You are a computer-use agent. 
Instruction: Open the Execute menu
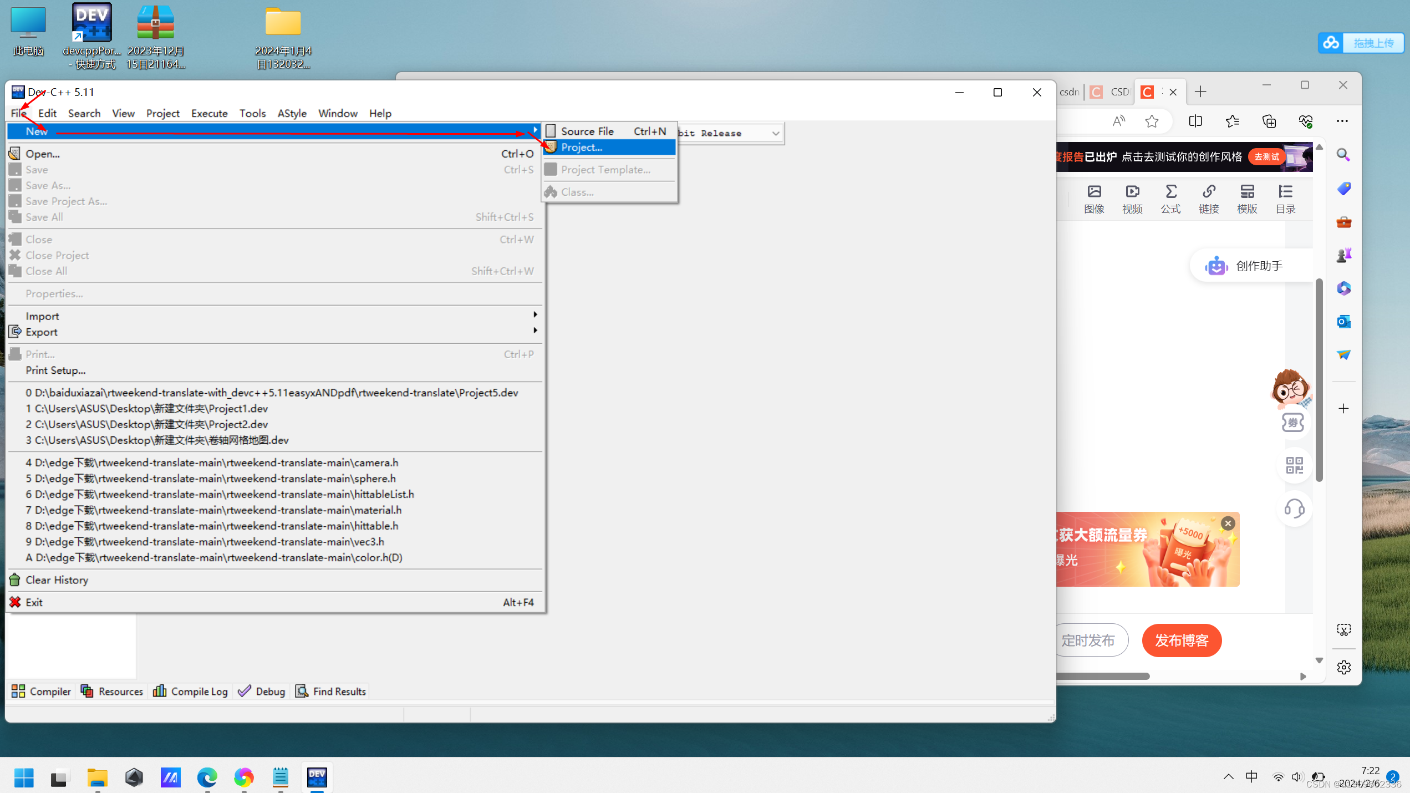coord(209,113)
